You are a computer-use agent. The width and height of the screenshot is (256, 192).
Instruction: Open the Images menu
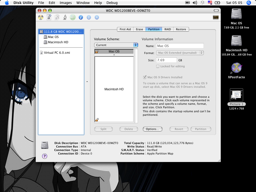click(66, 3)
